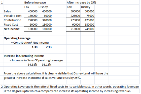Click the 'Disney' header under Before Increase
Image resolution: width=141 pixels, height=94 pixels.
(x=43, y=7)
